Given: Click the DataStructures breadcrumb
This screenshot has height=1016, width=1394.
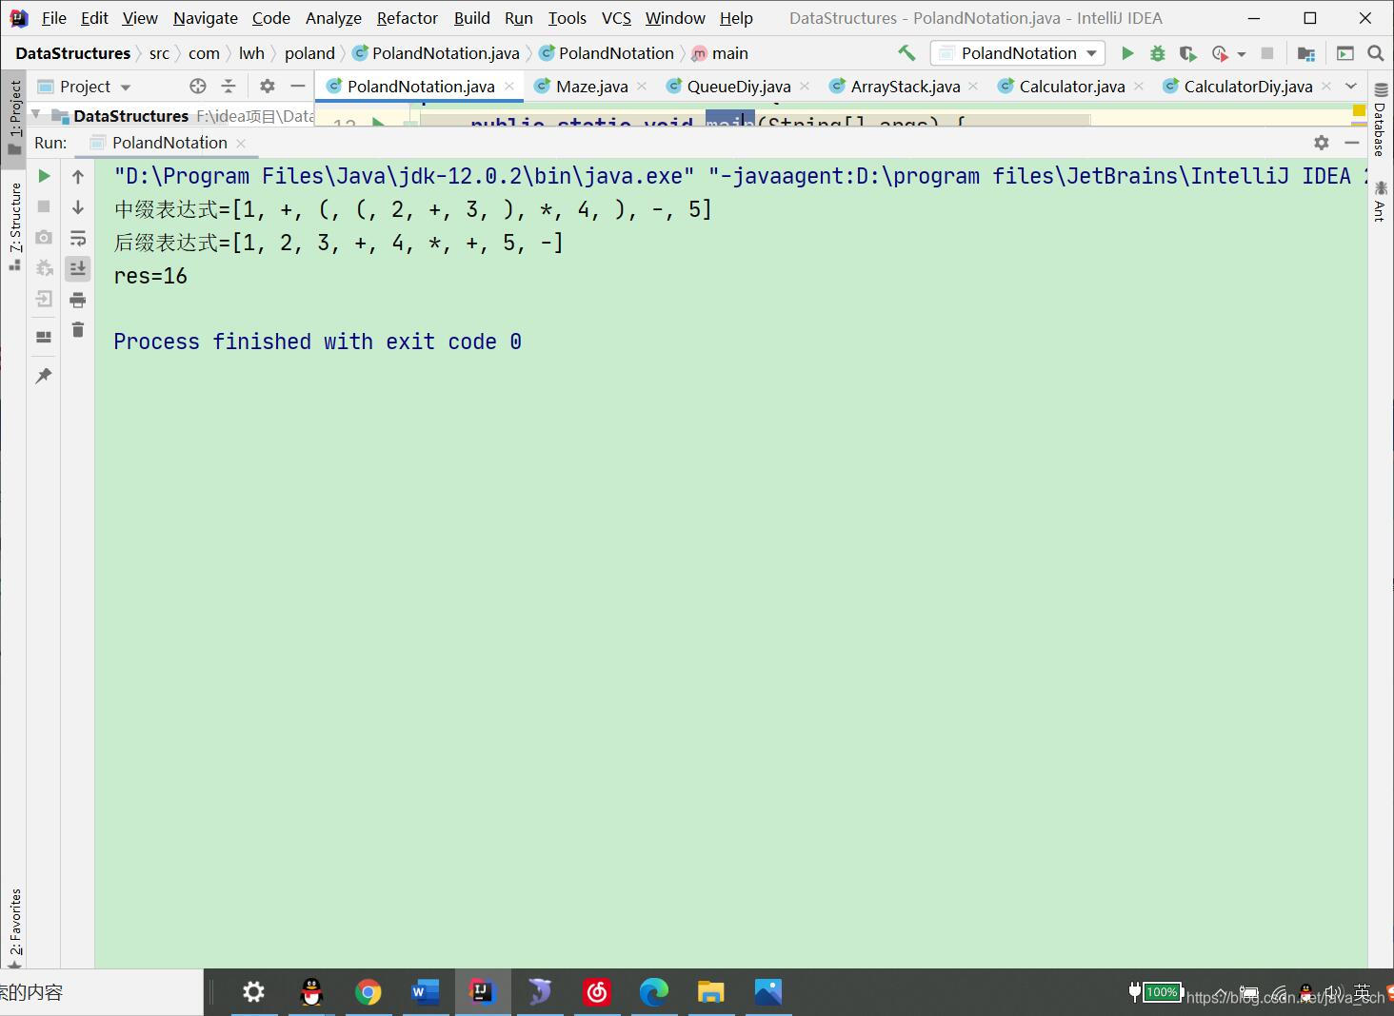Looking at the screenshot, I should pos(73,53).
